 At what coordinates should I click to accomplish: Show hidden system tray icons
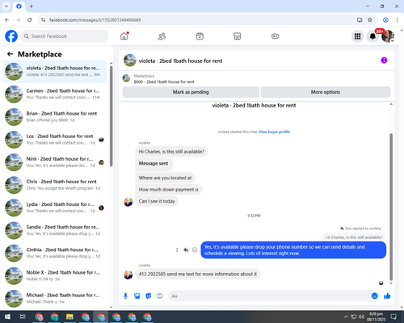pyautogui.click(x=346, y=317)
